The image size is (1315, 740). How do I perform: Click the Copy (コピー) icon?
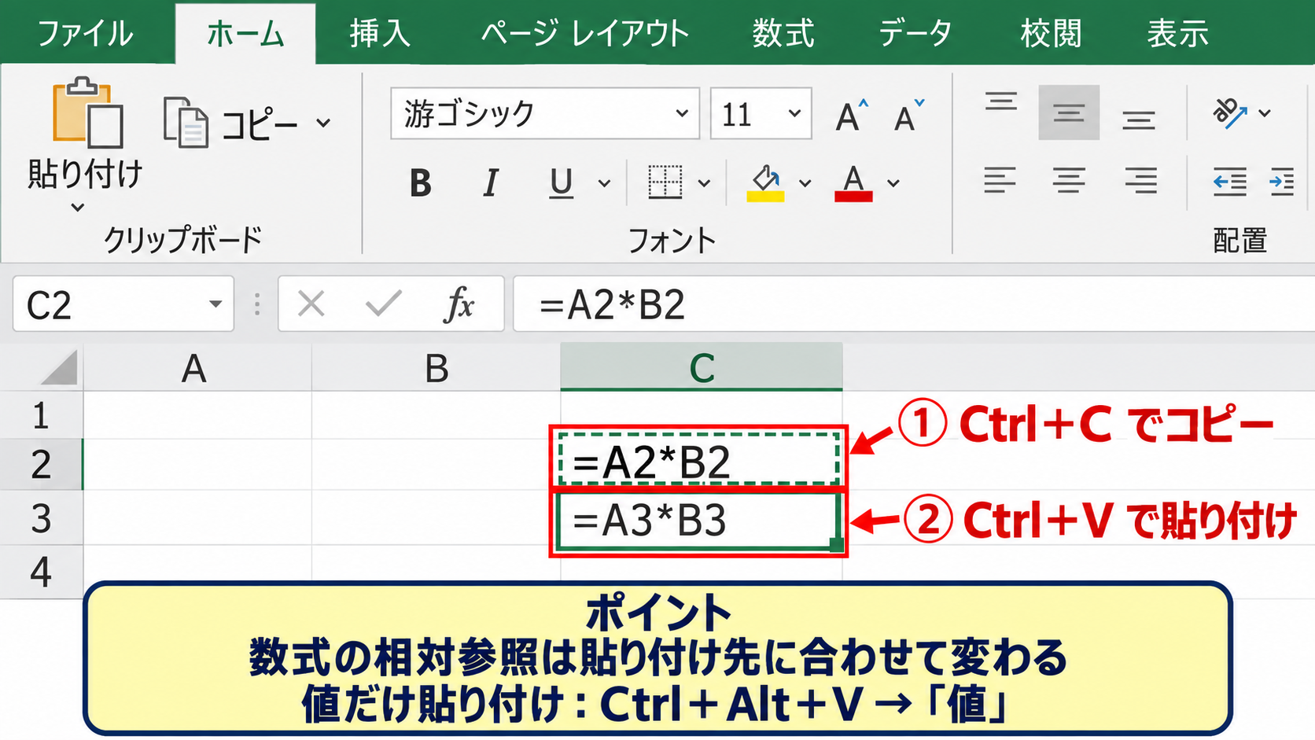point(186,122)
